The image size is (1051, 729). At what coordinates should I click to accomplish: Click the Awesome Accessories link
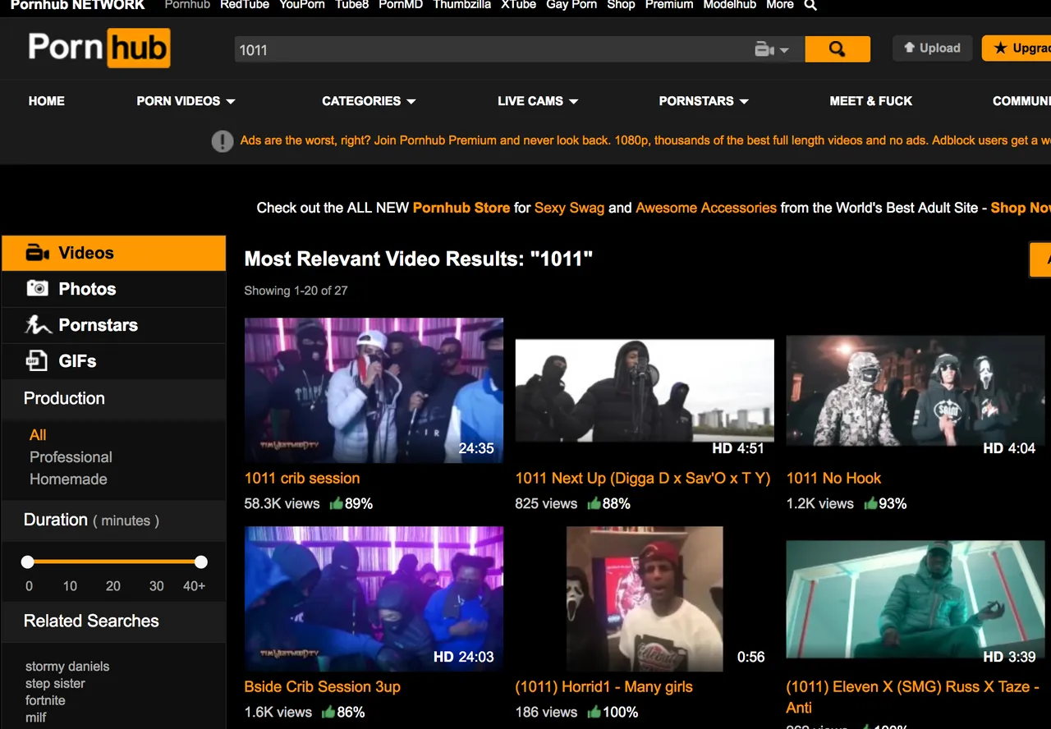click(706, 208)
